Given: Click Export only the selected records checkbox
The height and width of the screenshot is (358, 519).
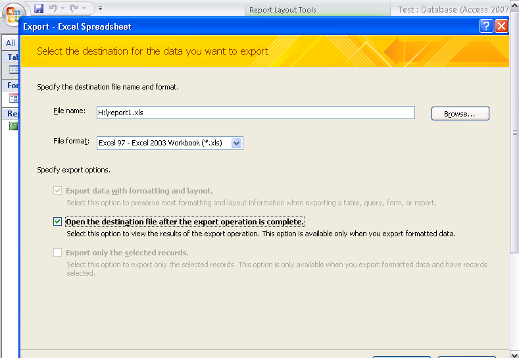Looking at the screenshot, I should click(58, 253).
